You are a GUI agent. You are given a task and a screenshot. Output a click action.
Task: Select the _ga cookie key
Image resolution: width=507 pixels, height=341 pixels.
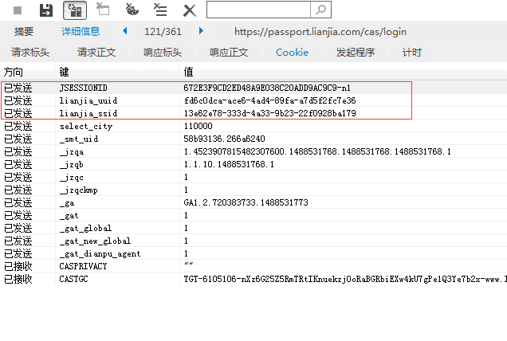67,203
